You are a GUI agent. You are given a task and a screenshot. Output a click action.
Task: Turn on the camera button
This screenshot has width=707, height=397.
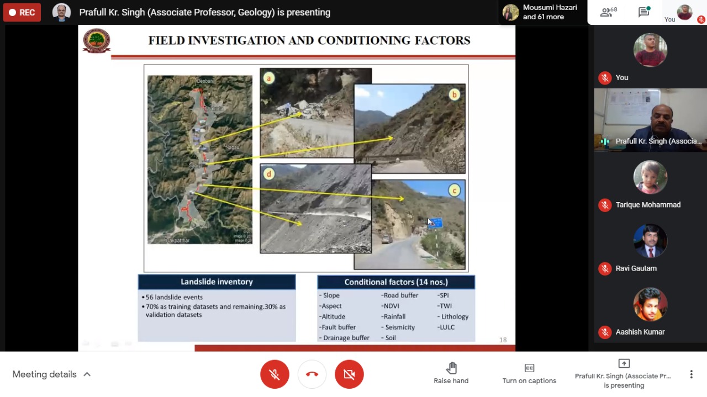(x=349, y=374)
